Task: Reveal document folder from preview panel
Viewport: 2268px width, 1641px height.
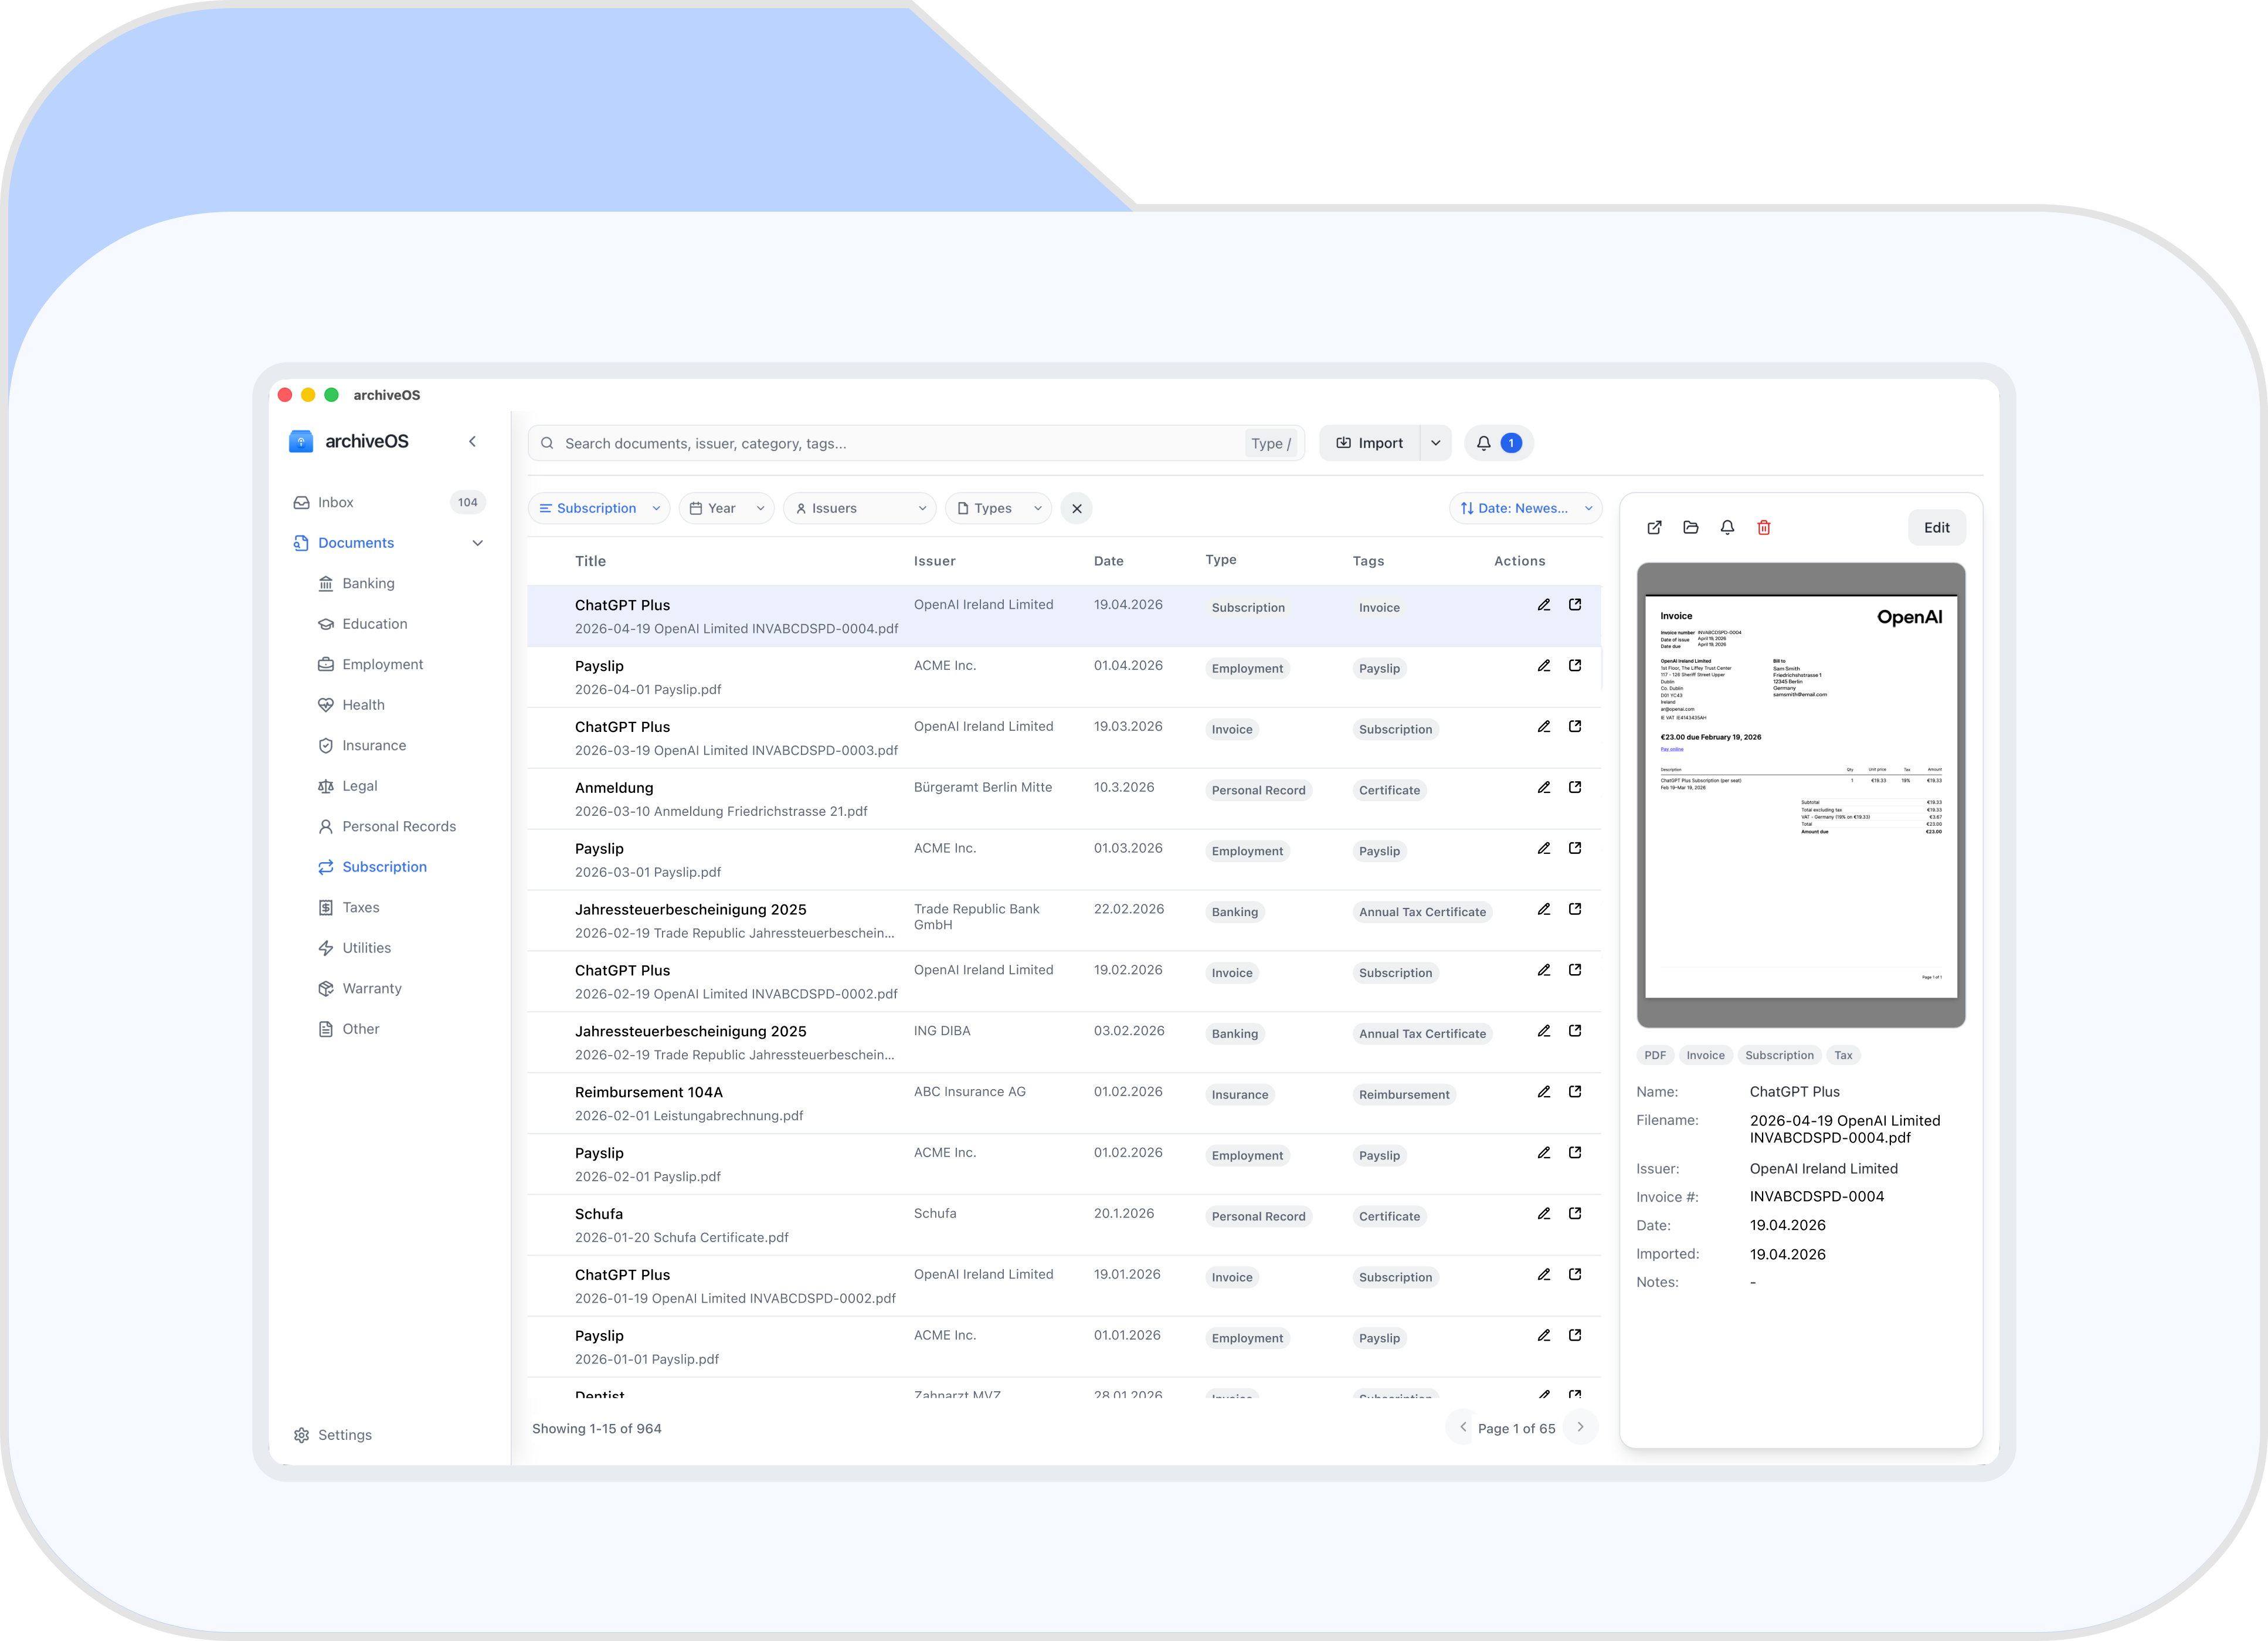Action: point(1690,527)
